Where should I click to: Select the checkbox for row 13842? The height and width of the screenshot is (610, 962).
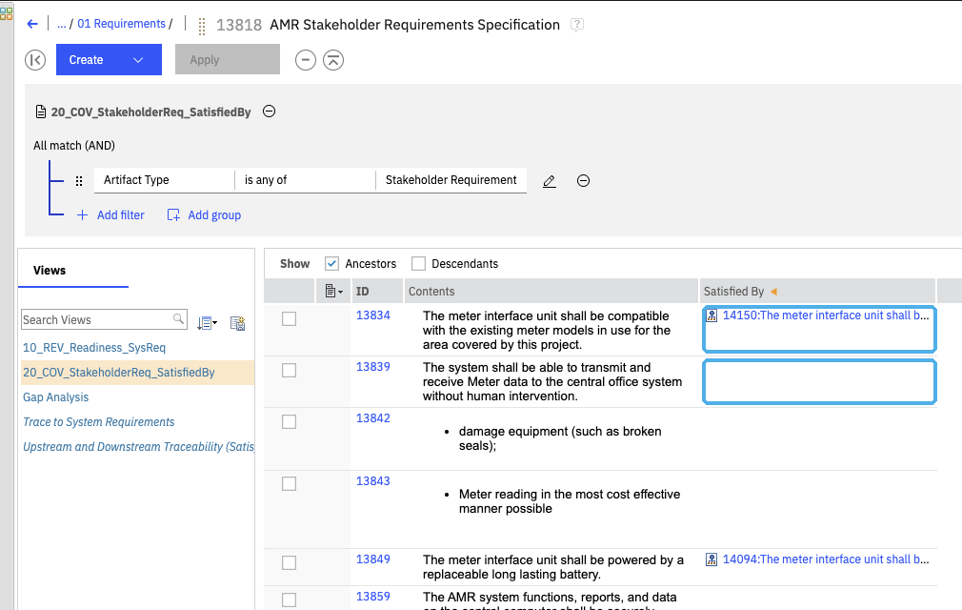(x=289, y=422)
